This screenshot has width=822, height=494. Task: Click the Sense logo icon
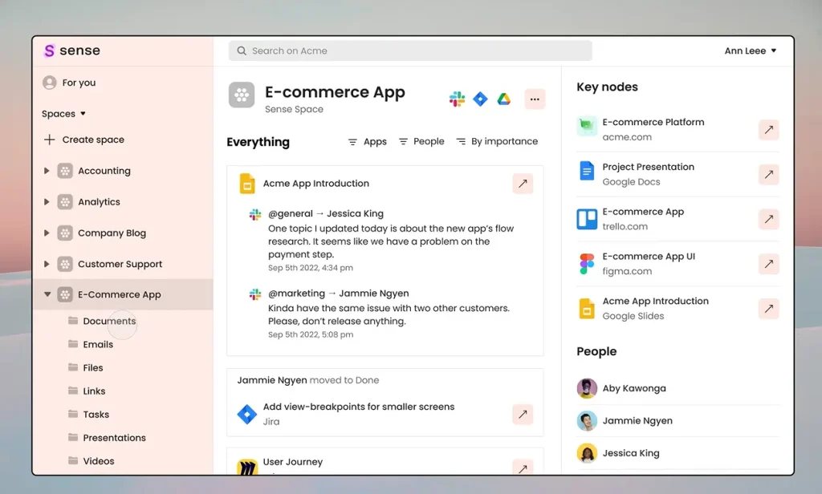pos(49,51)
